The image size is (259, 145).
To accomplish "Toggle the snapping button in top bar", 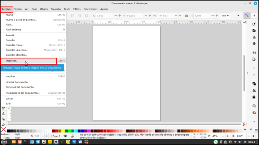I will point(247,16).
